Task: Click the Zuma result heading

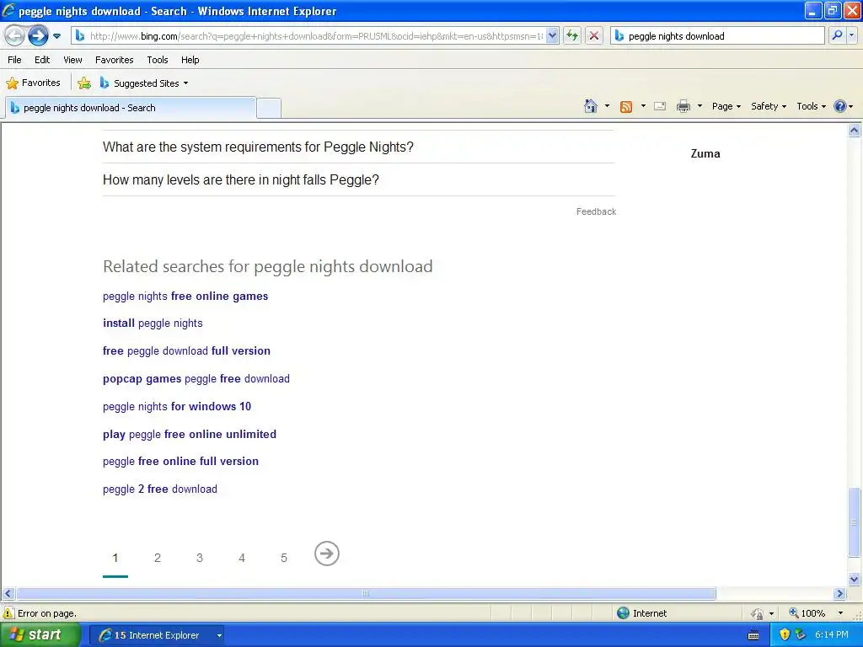Action: pos(705,153)
